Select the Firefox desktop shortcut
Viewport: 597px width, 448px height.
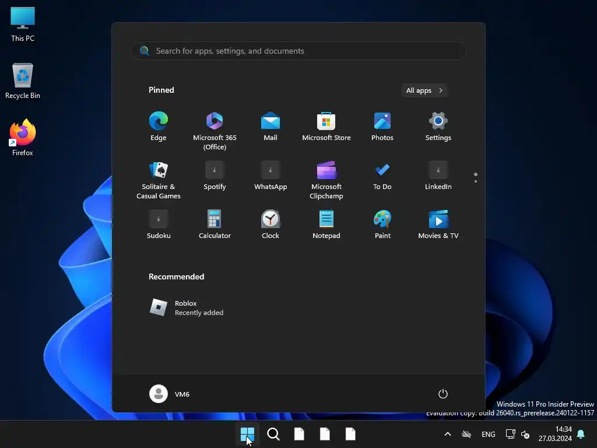[23, 138]
